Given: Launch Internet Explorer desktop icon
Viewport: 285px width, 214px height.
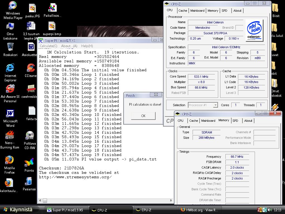Looking at the screenshot, I should [10, 72].
